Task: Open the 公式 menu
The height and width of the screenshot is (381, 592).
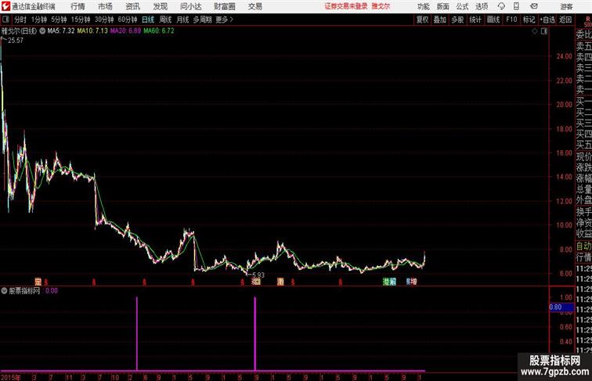Action: [x=462, y=6]
